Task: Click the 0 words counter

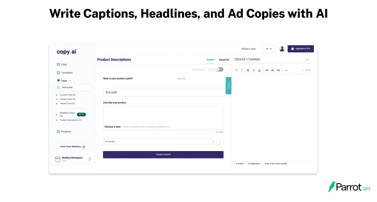Action: [240, 163]
